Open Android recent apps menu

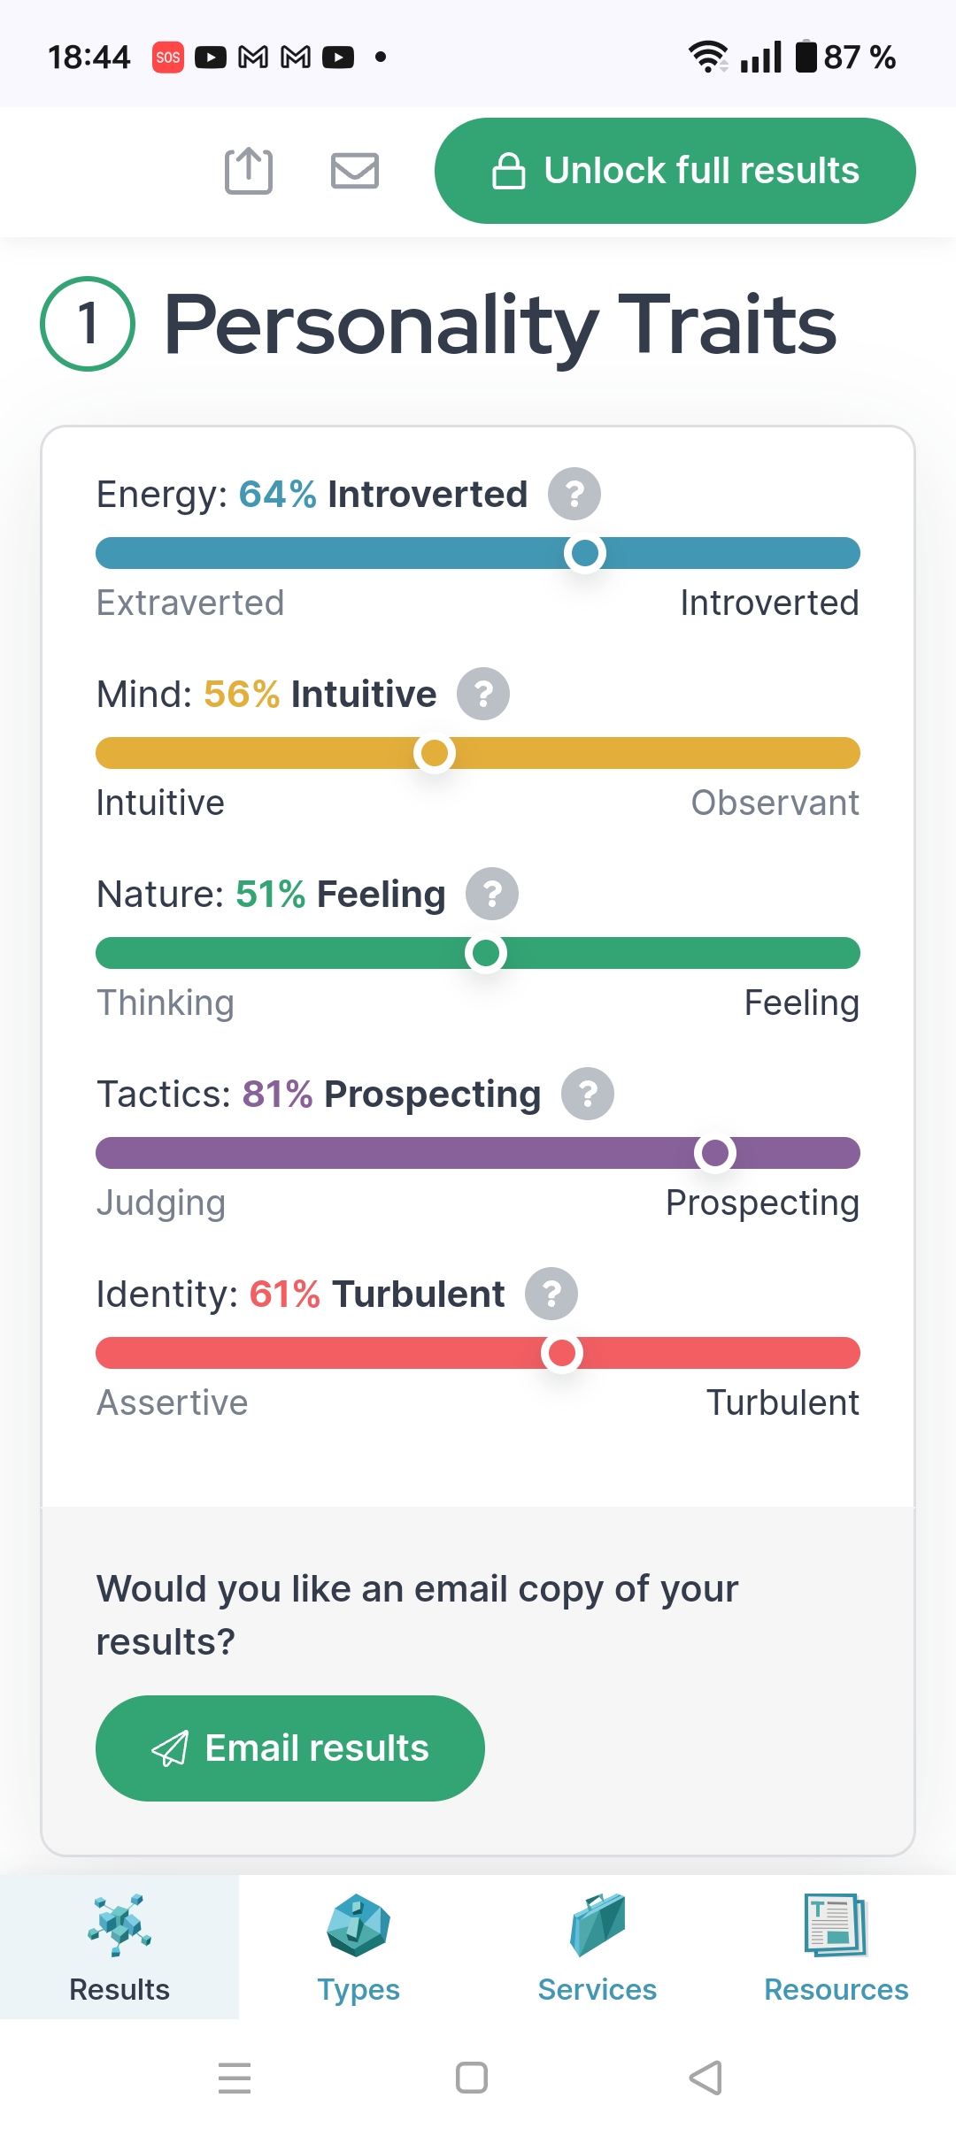coord(235,2078)
